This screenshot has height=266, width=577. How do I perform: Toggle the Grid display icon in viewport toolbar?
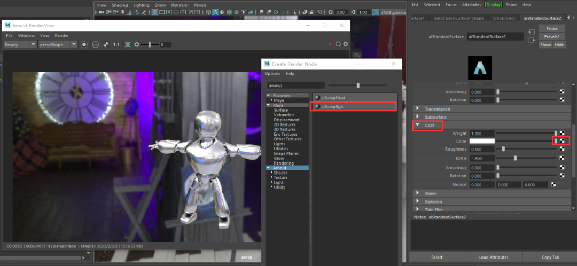tap(155, 12)
